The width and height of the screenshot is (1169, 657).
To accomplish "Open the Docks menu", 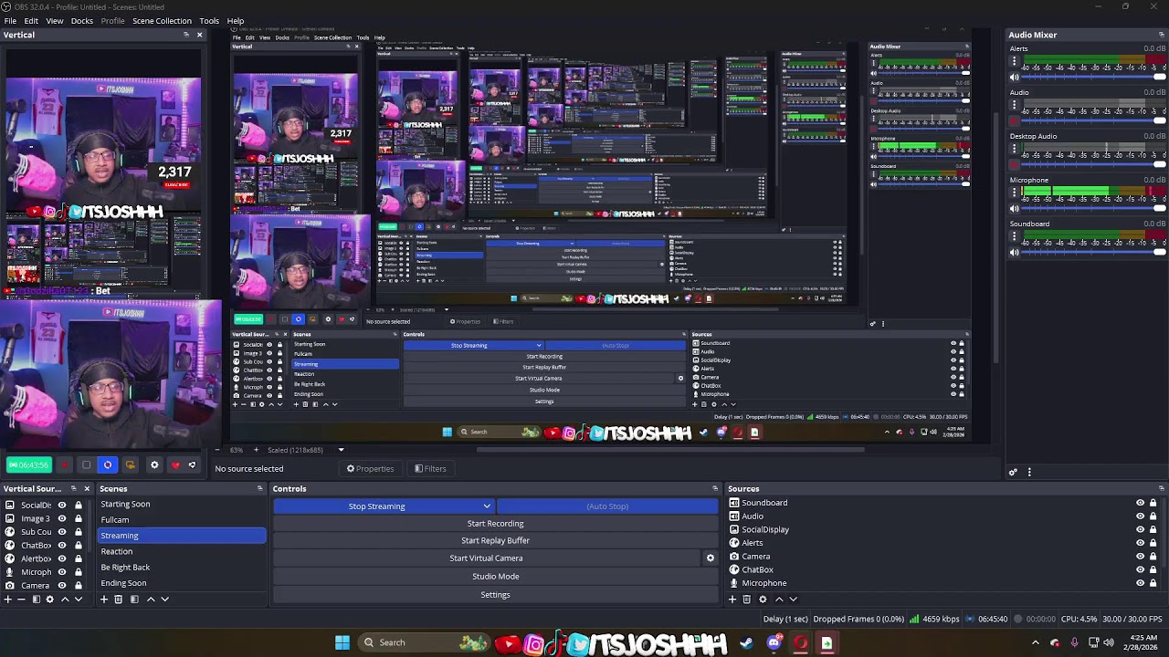I will click(82, 21).
